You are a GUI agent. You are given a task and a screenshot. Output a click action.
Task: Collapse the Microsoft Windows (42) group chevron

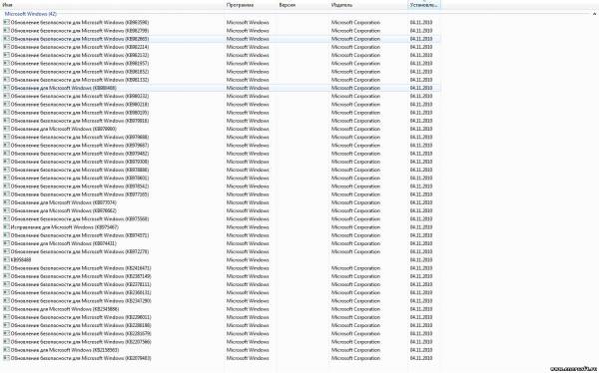point(594,14)
